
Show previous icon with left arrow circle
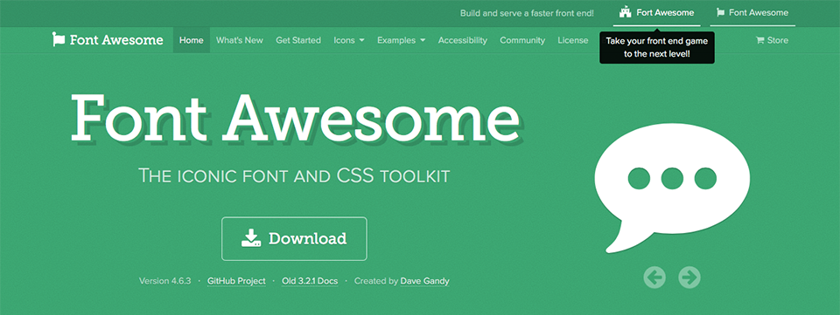pos(654,277)
